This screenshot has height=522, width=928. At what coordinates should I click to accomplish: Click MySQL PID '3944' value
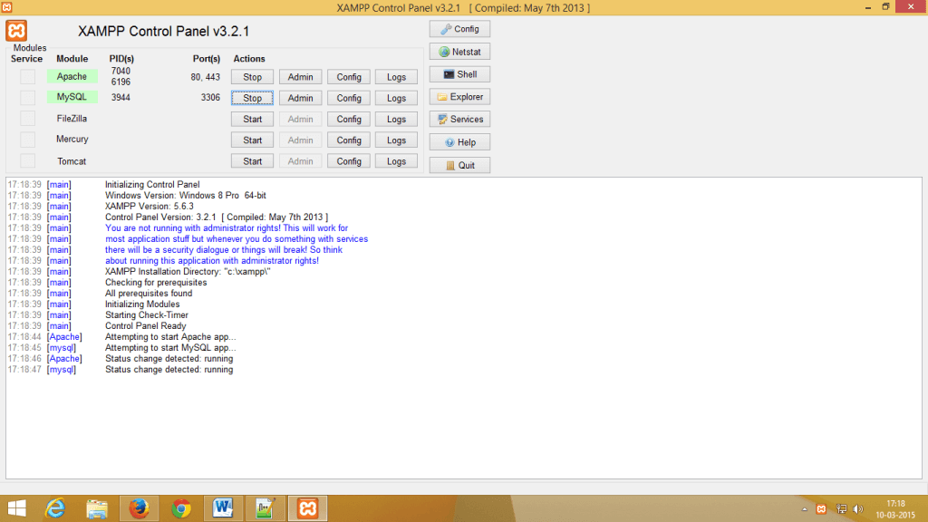121,98
